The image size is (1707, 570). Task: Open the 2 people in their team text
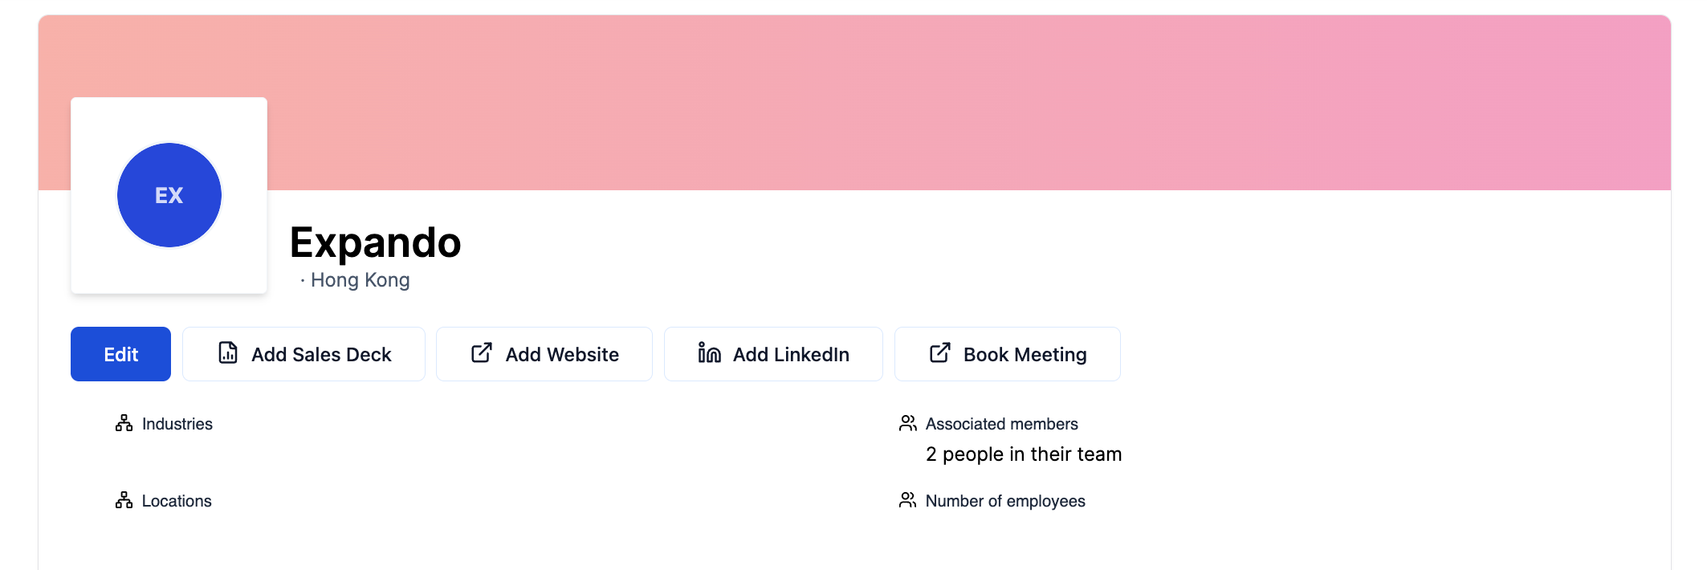pos(1024,454)
